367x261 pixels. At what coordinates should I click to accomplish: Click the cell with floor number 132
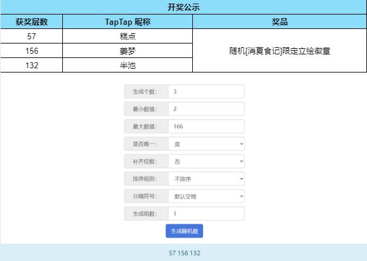pos(31,65)
